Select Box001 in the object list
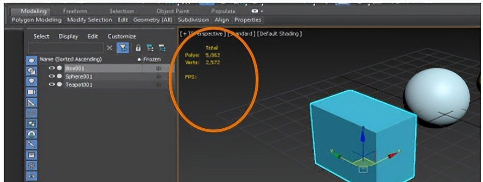The height and width of the screenshot is (182, 483). [x=75, y=69]
